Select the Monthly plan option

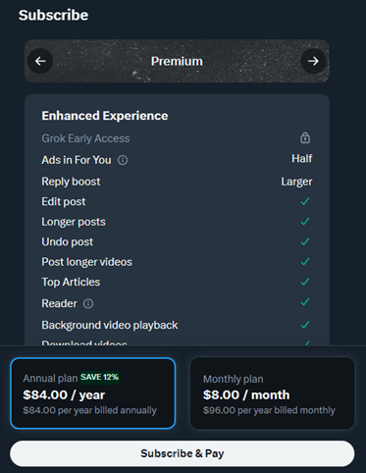click(272, 394)
